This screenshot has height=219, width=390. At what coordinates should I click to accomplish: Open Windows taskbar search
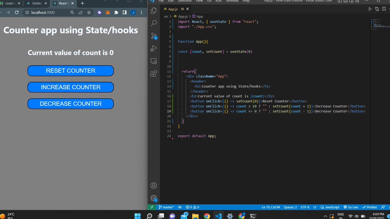click(149, 216)
